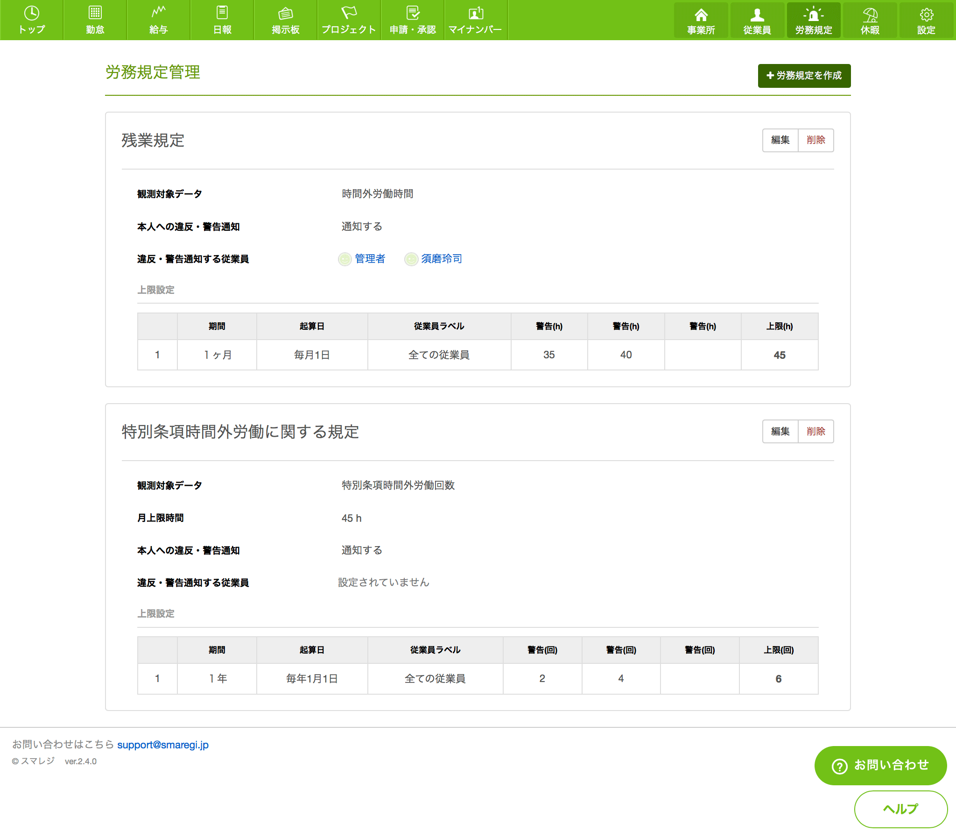Click the ver.2.4.0 footer text
Image resolution: width=956 pixels, height=832 pixels.
81,761
